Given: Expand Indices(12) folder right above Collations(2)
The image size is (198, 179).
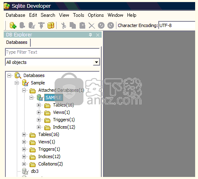Looking at the screenshot, I should tap(24, 156).
